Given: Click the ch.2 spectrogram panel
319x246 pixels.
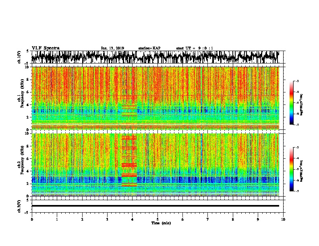Looking at the screenshot, I should point(155,165).
